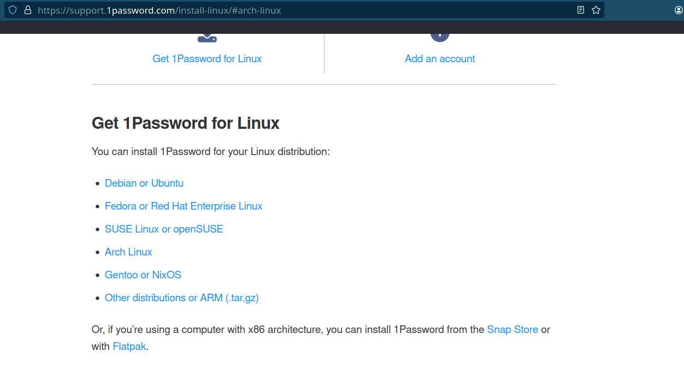The image size is (684, 369).
Task: Open the Get 1Password for Linux link
Action: (x=207, y=58)
